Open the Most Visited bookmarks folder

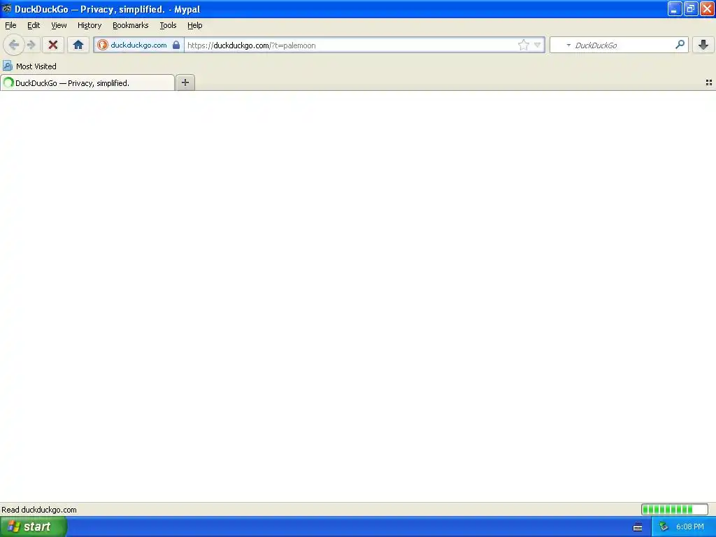(x=29, y=66)
